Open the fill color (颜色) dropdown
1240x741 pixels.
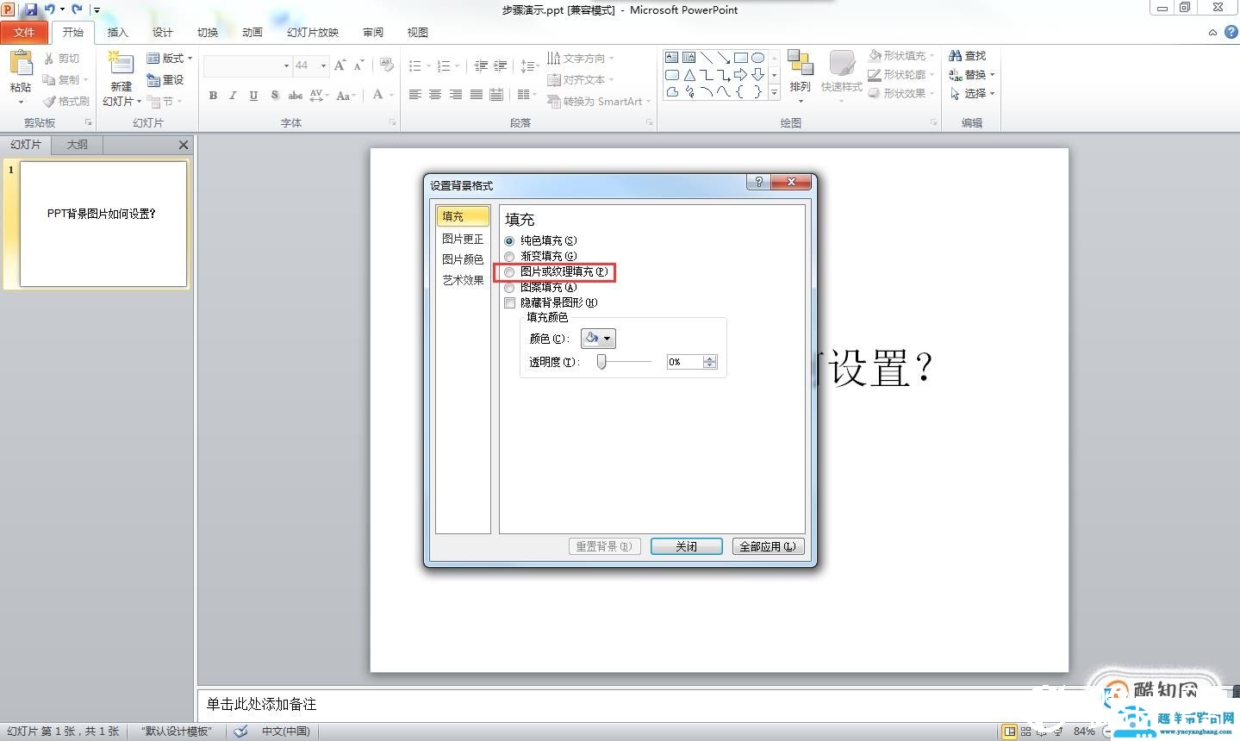pyautogui.click(x=598, y=339)
